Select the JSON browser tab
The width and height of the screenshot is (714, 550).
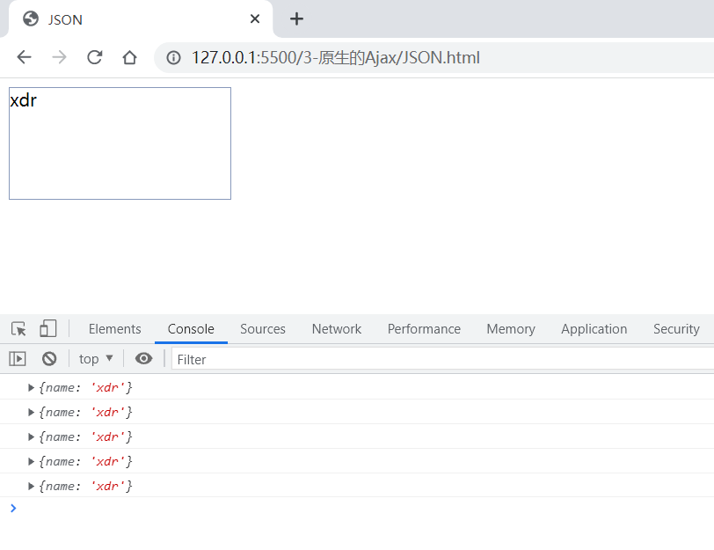[x=141, y=19]
